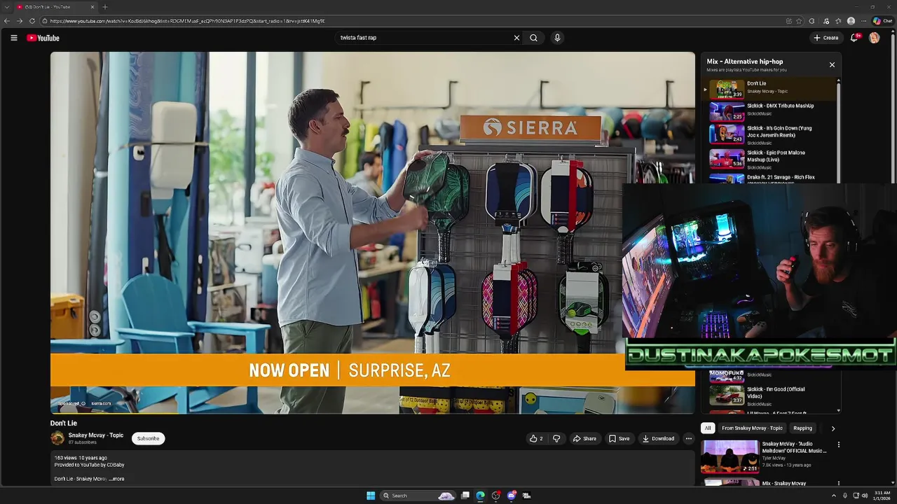Open the Snakey Mcvay - Topic channel name
The image size is (897, 504).
click(x=95, y=435)
